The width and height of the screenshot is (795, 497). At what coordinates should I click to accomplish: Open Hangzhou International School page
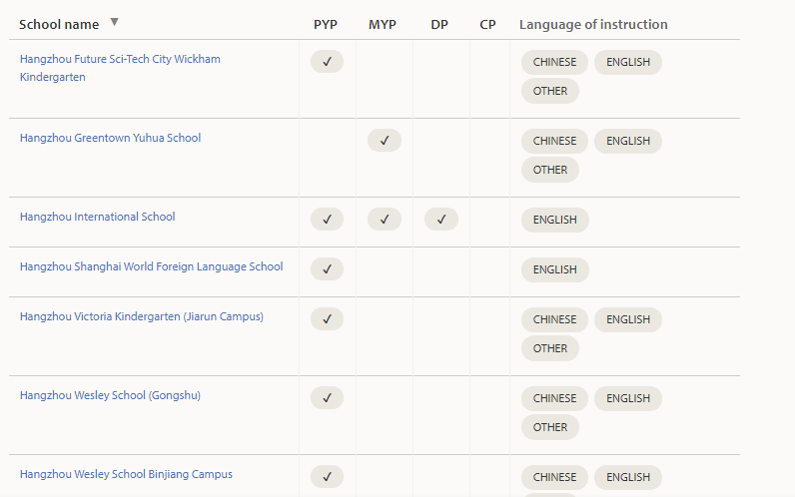(97, 217)
